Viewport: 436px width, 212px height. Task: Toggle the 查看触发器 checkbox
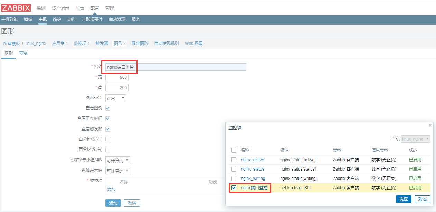[108, 129]
